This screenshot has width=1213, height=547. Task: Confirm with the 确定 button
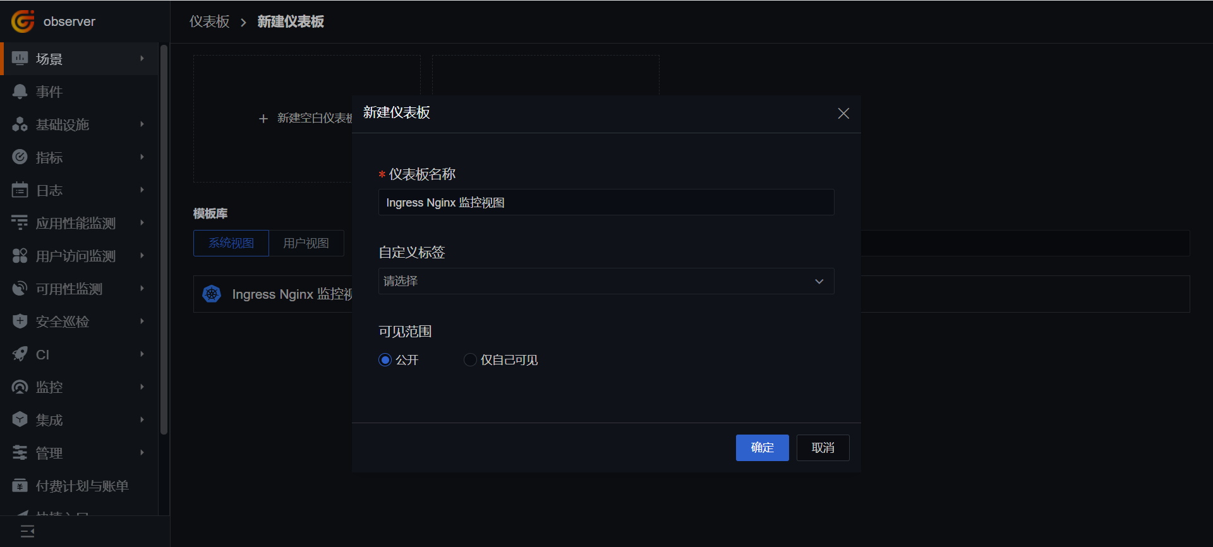pyautogui.click(x=762, y=448)
